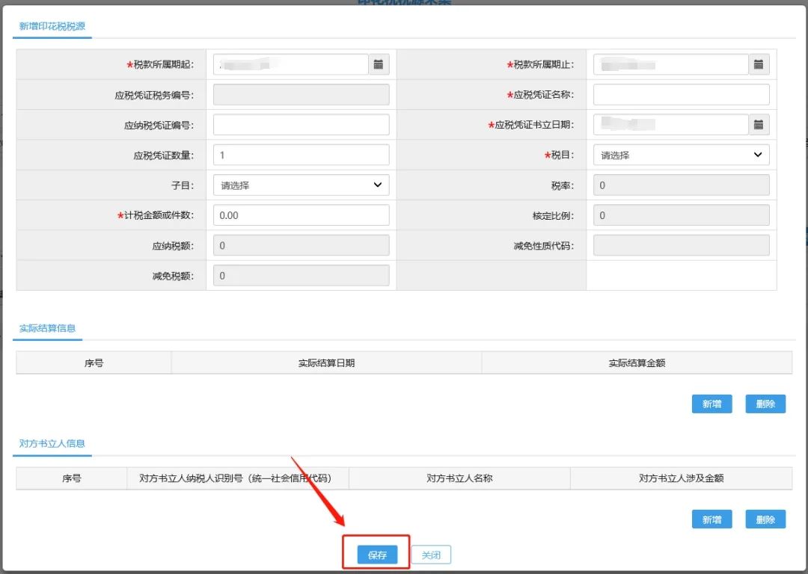The height and width of the screenshot is (574, 808).
Task: Click 新增 under 实际结算信息
Action: coord(711,404)
